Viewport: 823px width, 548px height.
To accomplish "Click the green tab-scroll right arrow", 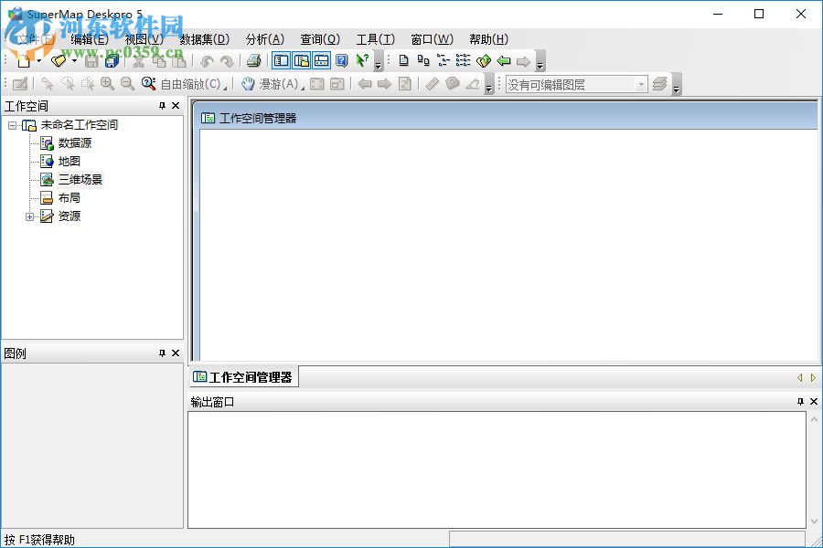I will point(813,377).
